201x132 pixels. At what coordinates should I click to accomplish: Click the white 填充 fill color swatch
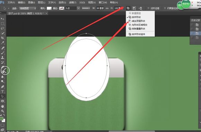point(49,8)
